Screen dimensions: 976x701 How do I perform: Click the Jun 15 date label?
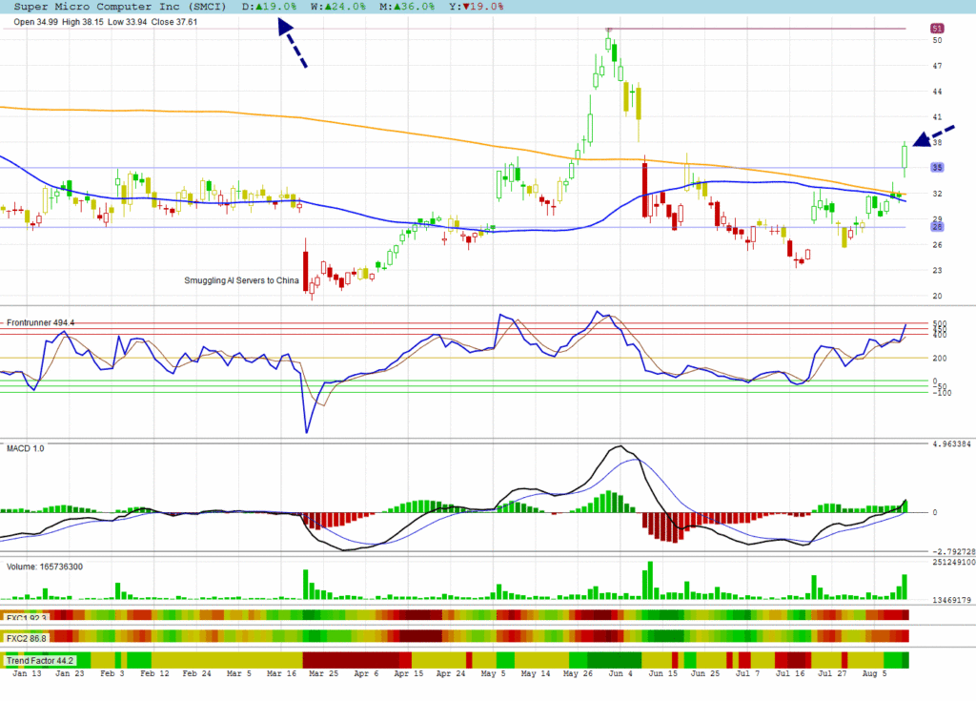coord(662,673)
